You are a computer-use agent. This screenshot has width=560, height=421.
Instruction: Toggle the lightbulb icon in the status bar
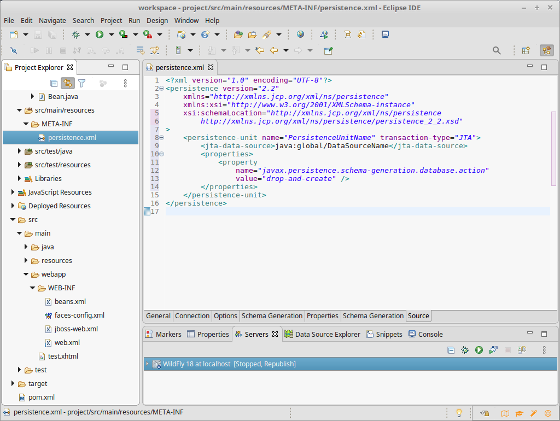459,413
